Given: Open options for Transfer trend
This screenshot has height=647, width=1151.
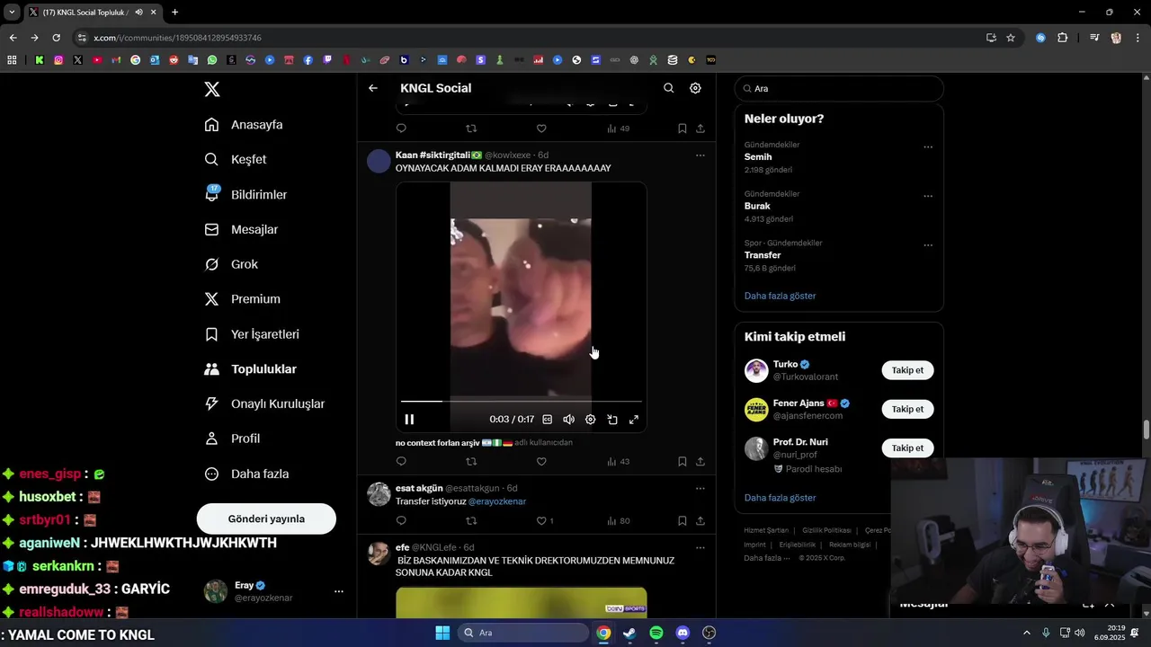Looking at the screenshot, I should pyautogui.click(x=928, y=245).
